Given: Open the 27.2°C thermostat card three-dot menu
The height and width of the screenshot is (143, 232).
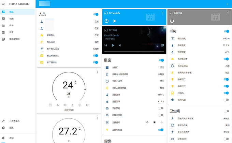Looking at the screenshot, I should click(x=97, y=118).
